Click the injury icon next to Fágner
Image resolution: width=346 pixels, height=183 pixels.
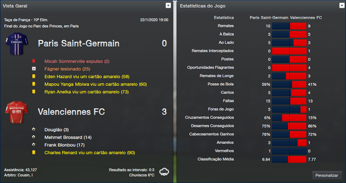(33, 69)
